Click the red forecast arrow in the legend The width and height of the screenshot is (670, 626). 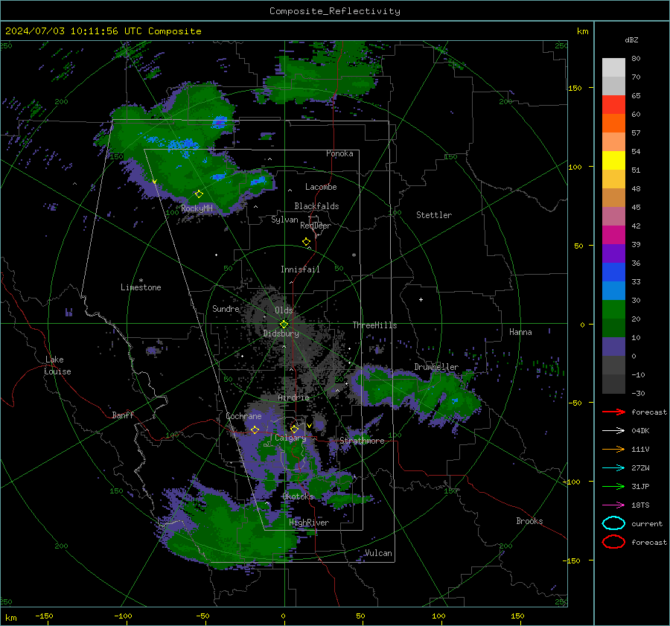tap(613, 412)
